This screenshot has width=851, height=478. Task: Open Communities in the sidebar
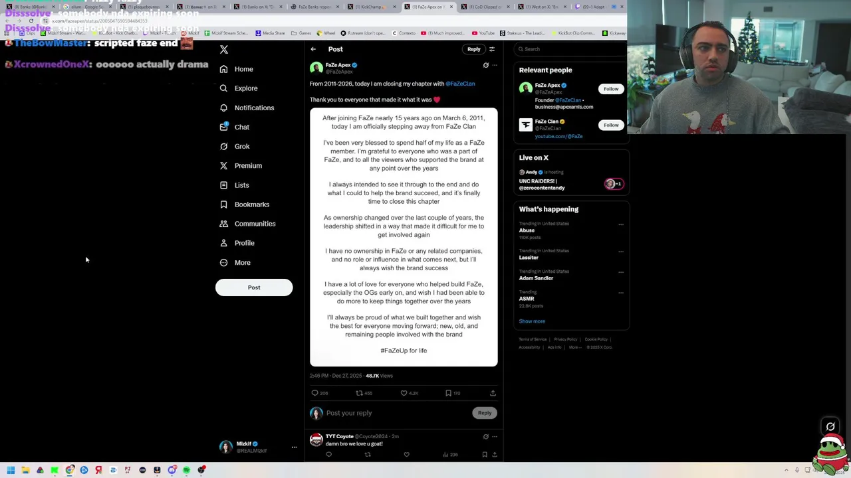click(247, 224)
